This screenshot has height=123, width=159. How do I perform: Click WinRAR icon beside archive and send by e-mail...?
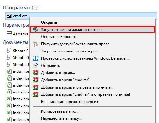[36, 87]
